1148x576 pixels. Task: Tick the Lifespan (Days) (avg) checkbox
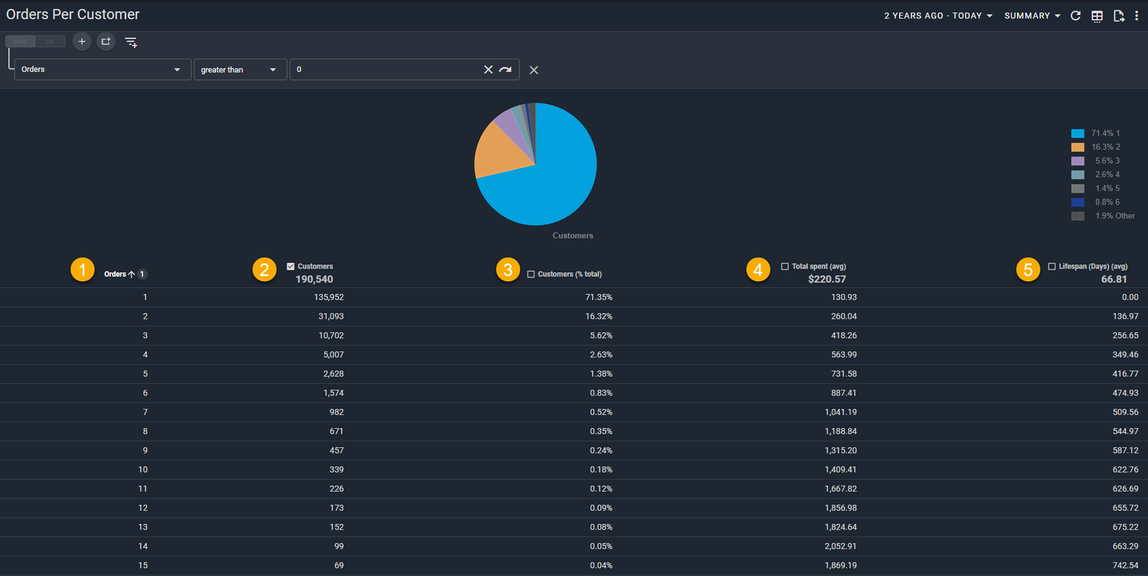tap(1052, 266)
